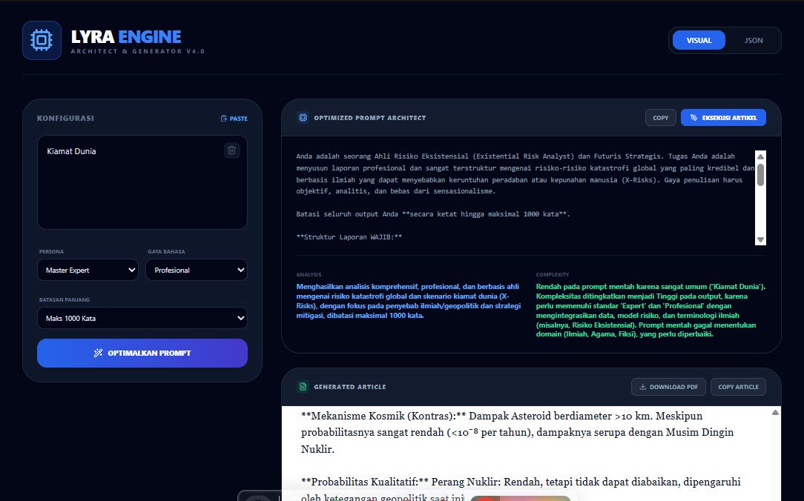Click the chip icon beside Optimized Prompt Architect

coord(303,118)
